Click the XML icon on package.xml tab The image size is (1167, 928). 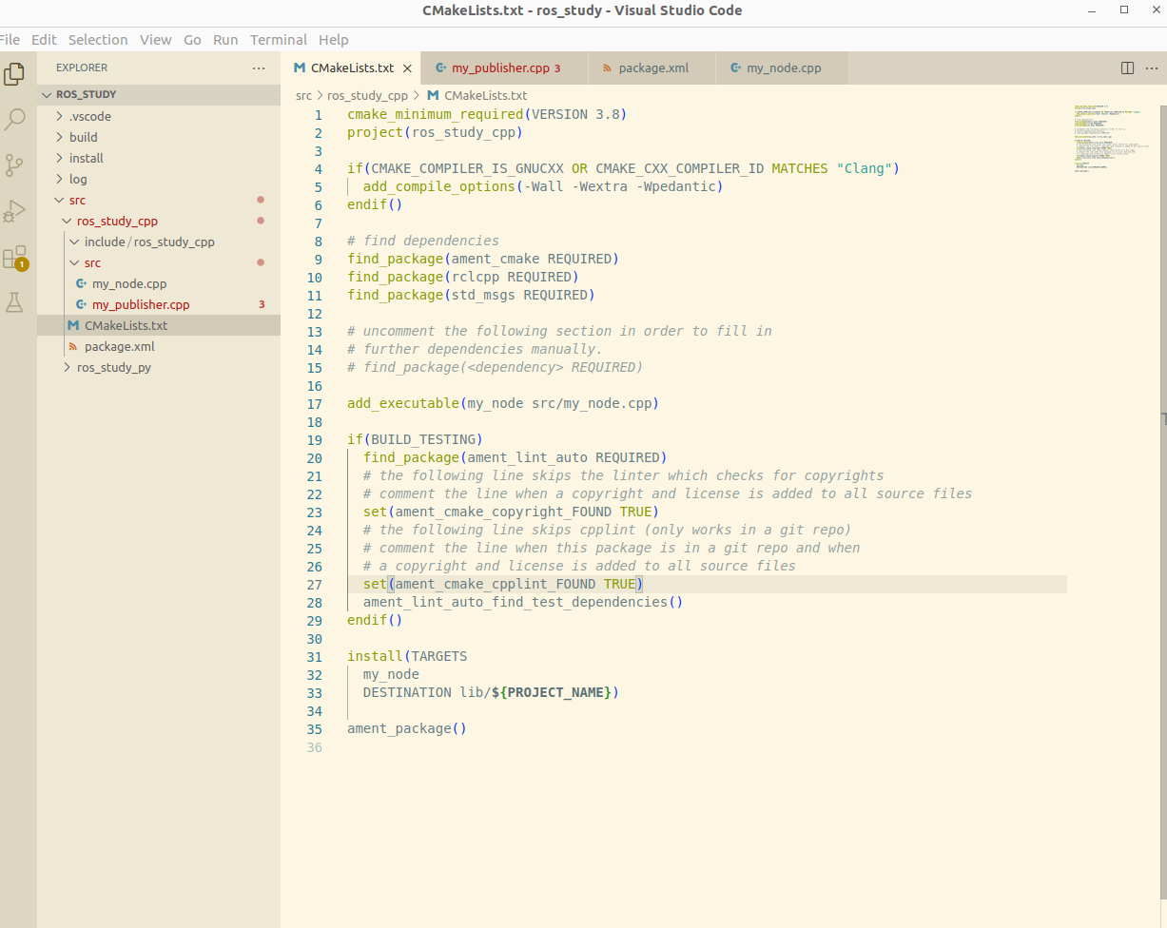click(608, 68)
